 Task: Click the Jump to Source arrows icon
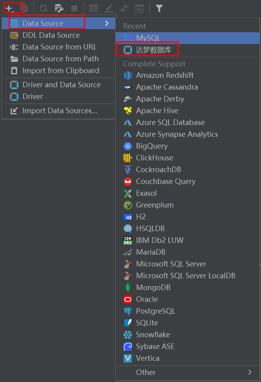coord(124,9)
